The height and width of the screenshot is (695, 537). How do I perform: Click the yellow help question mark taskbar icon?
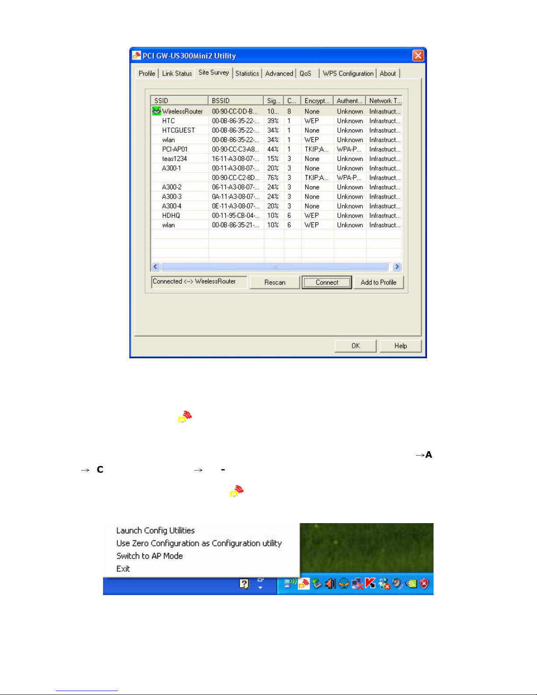pos(244,584)
